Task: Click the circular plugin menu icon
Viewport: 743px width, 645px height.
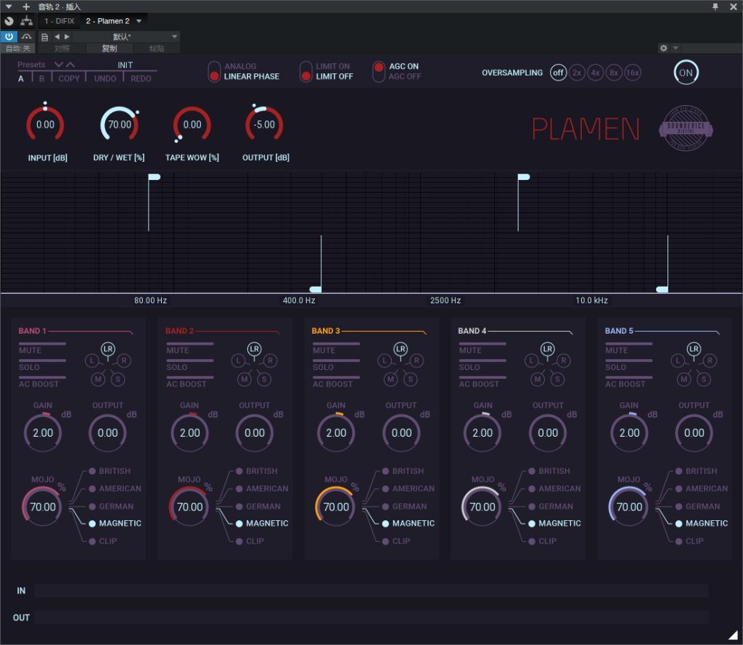Action: [9, 21]
